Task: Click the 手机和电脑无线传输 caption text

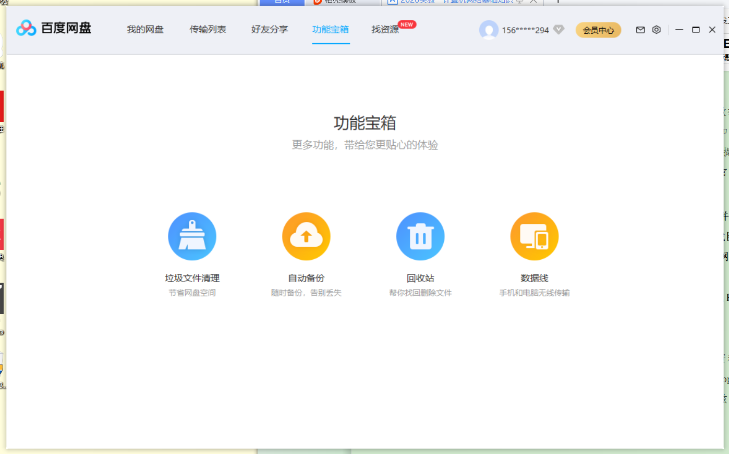Action: (x=534, y=293)
